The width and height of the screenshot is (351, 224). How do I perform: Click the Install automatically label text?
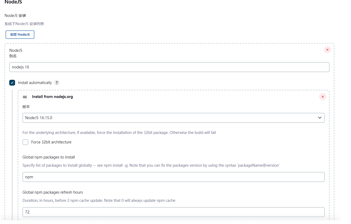35,83
